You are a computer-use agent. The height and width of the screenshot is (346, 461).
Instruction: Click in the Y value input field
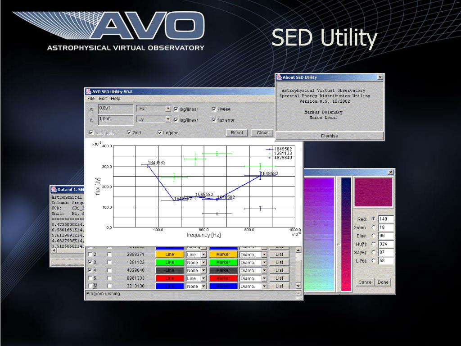[x=116, y=120]
